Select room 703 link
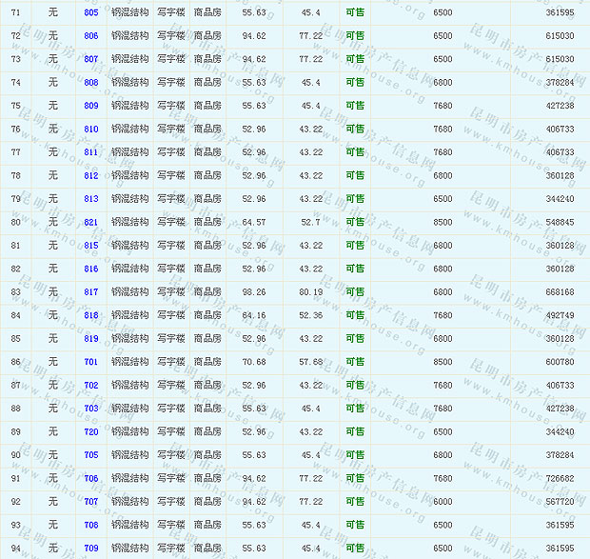Image resolution: width=590 pixels, height=559 pixels. pyautogui.click(x=91, y=408)
